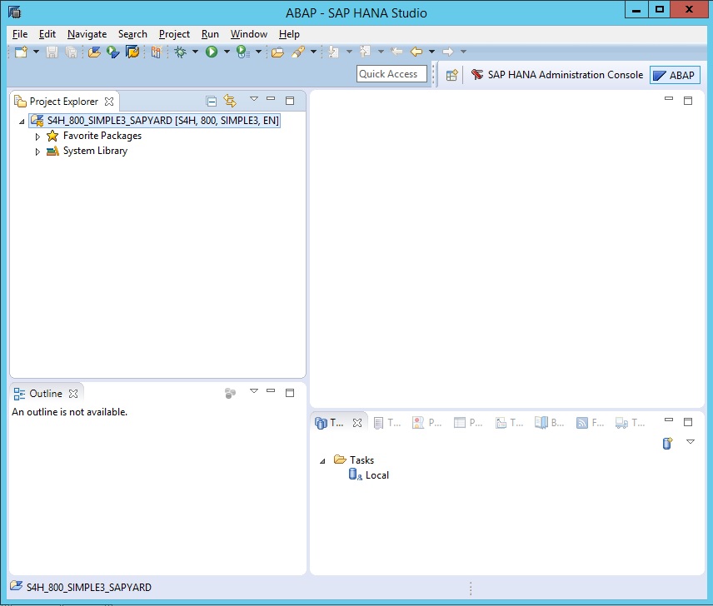Click the new task repository cylinder icon
Viewport: 713px width, 606px height.
click(x=667, y=443)
